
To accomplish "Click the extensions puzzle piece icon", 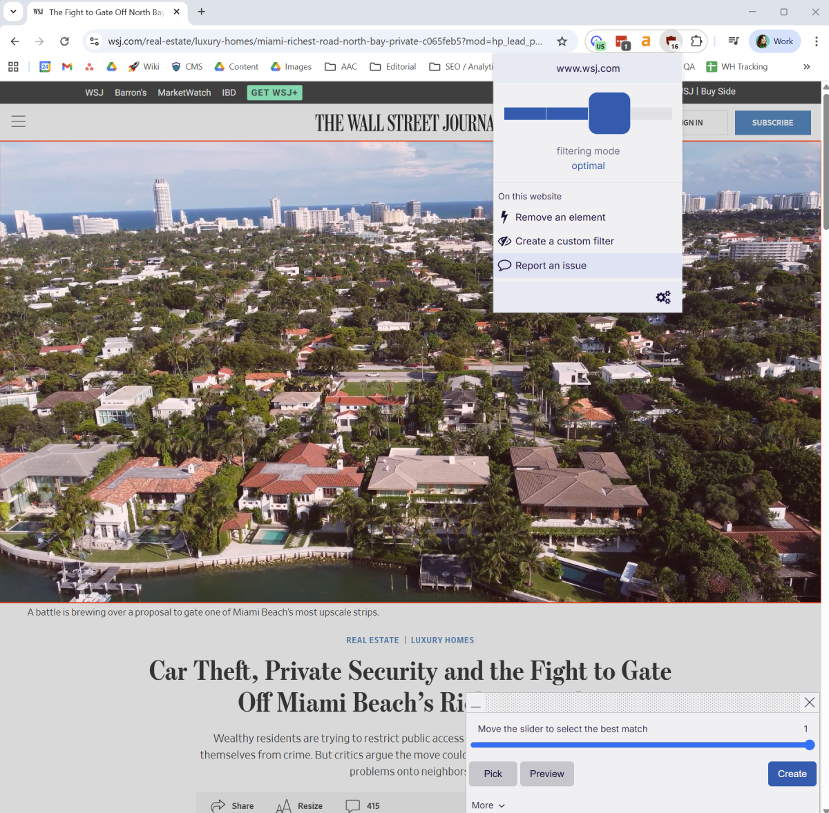I will [696, 41].
